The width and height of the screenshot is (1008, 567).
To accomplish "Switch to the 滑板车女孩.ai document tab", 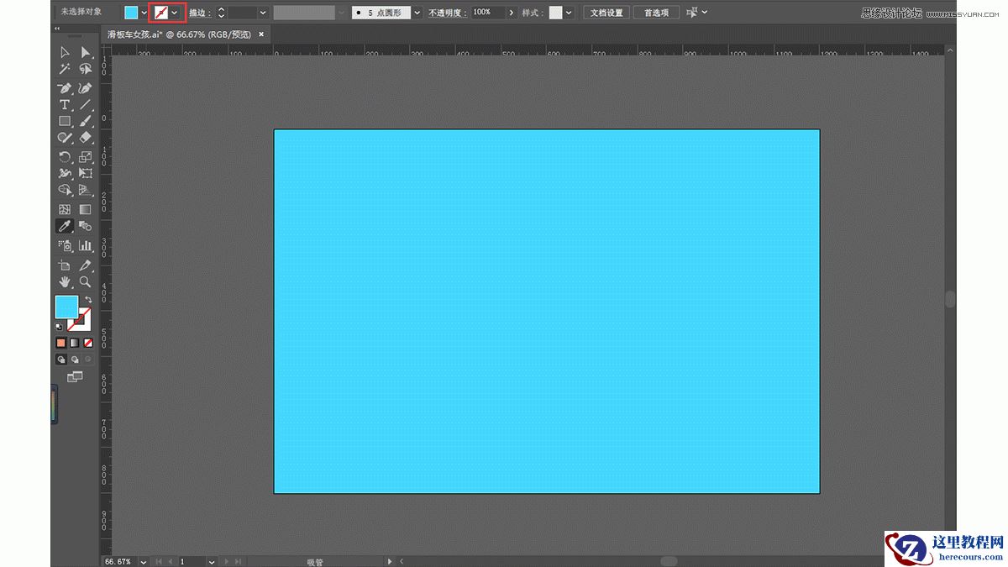I will [x=180, y=34].
